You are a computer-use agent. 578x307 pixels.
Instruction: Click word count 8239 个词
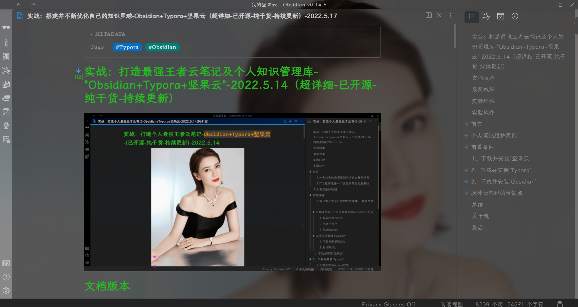(489, 304)
